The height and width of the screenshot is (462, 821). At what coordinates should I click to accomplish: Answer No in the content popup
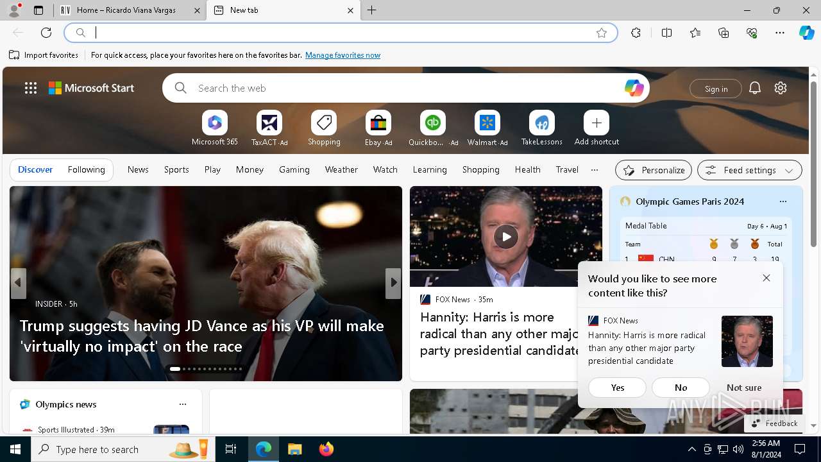pos(681,388)
